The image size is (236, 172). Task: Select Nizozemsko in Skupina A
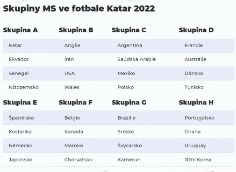tap(24, 87)
